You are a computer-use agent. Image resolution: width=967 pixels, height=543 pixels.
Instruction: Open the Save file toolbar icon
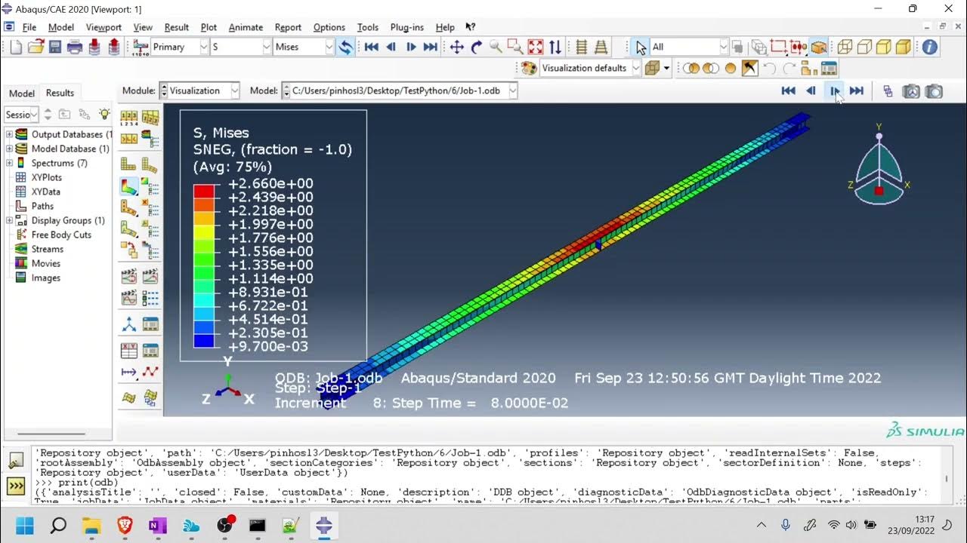pos(55,47)
